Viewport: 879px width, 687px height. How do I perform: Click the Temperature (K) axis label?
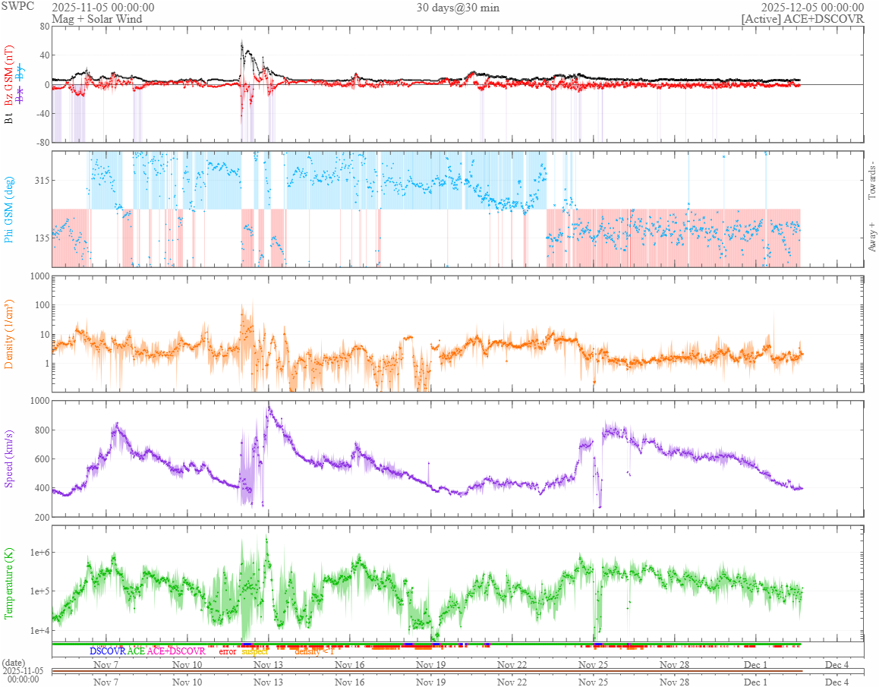pyautogui.click(x=8, y=584)
